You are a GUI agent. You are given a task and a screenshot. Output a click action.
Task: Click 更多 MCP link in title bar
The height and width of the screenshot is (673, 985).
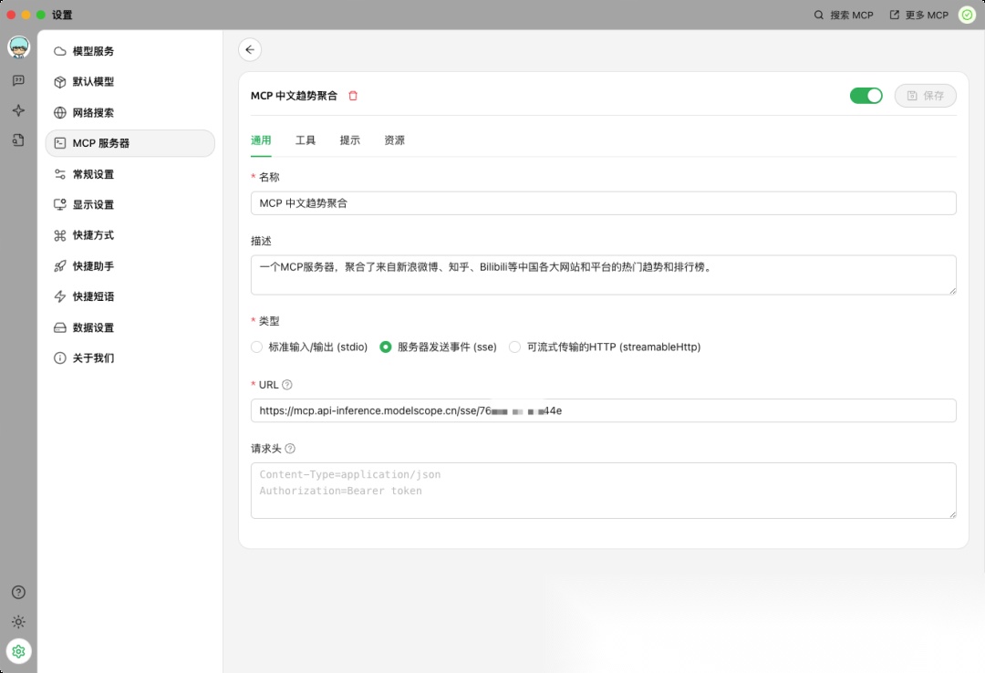(x=919, y=15)
